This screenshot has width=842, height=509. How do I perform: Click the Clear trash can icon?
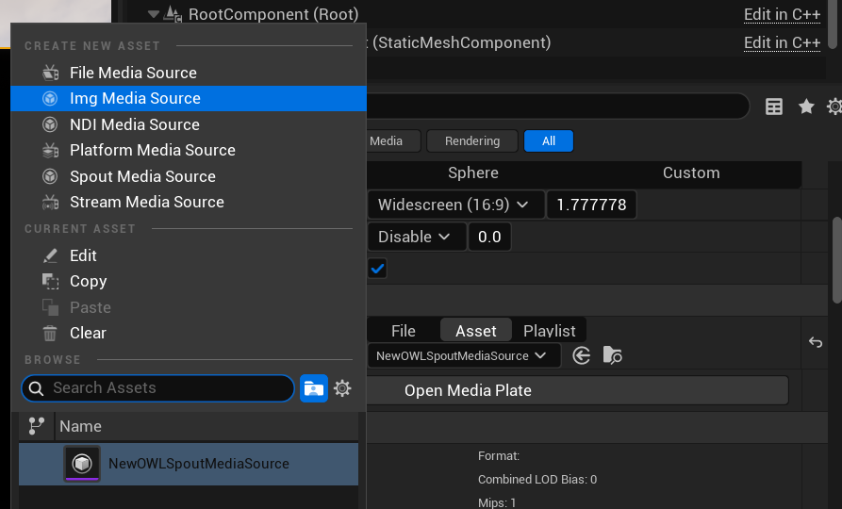50,334
